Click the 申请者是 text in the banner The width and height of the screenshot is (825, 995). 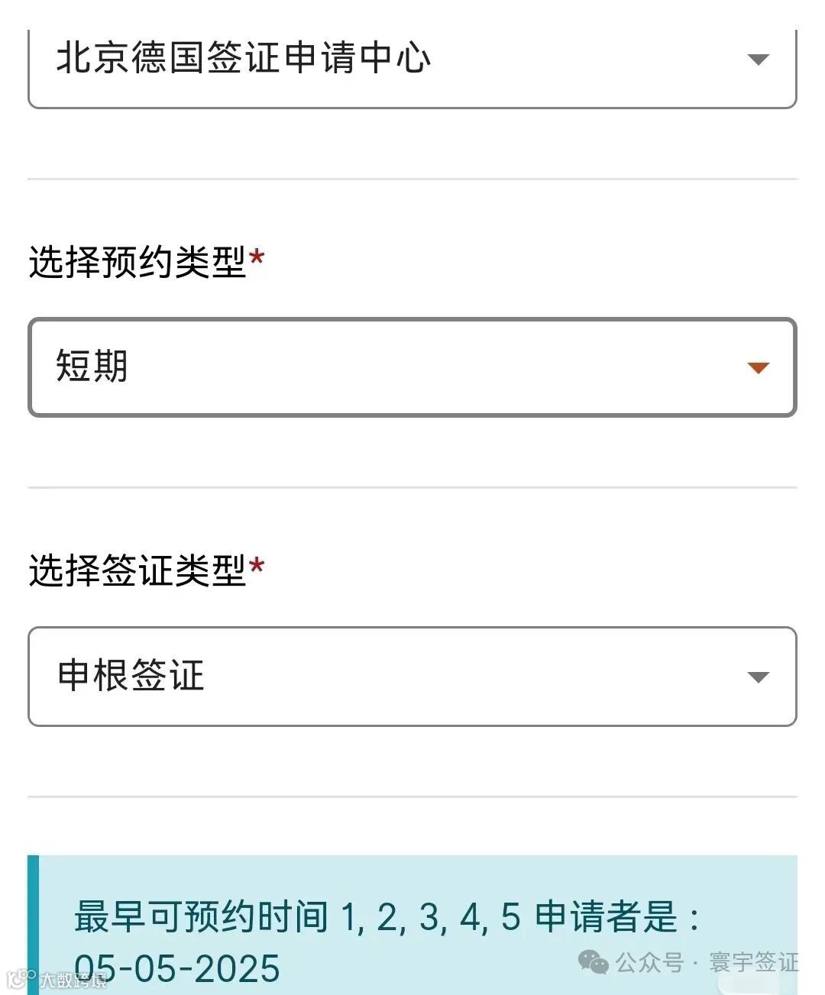point(606,916)
